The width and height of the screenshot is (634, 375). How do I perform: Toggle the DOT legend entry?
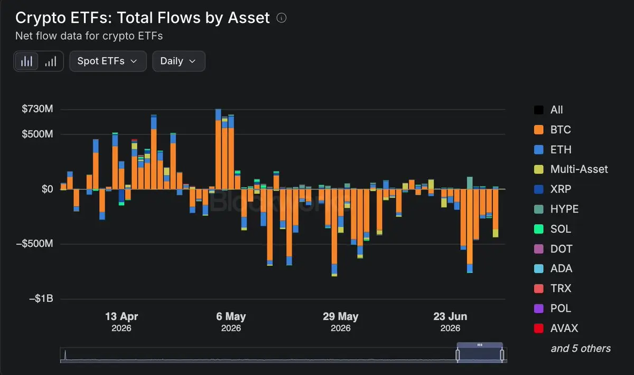[x=553, y=249]
